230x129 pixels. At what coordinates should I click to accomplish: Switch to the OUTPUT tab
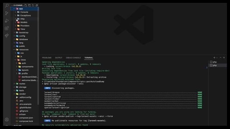click(59, 58)
